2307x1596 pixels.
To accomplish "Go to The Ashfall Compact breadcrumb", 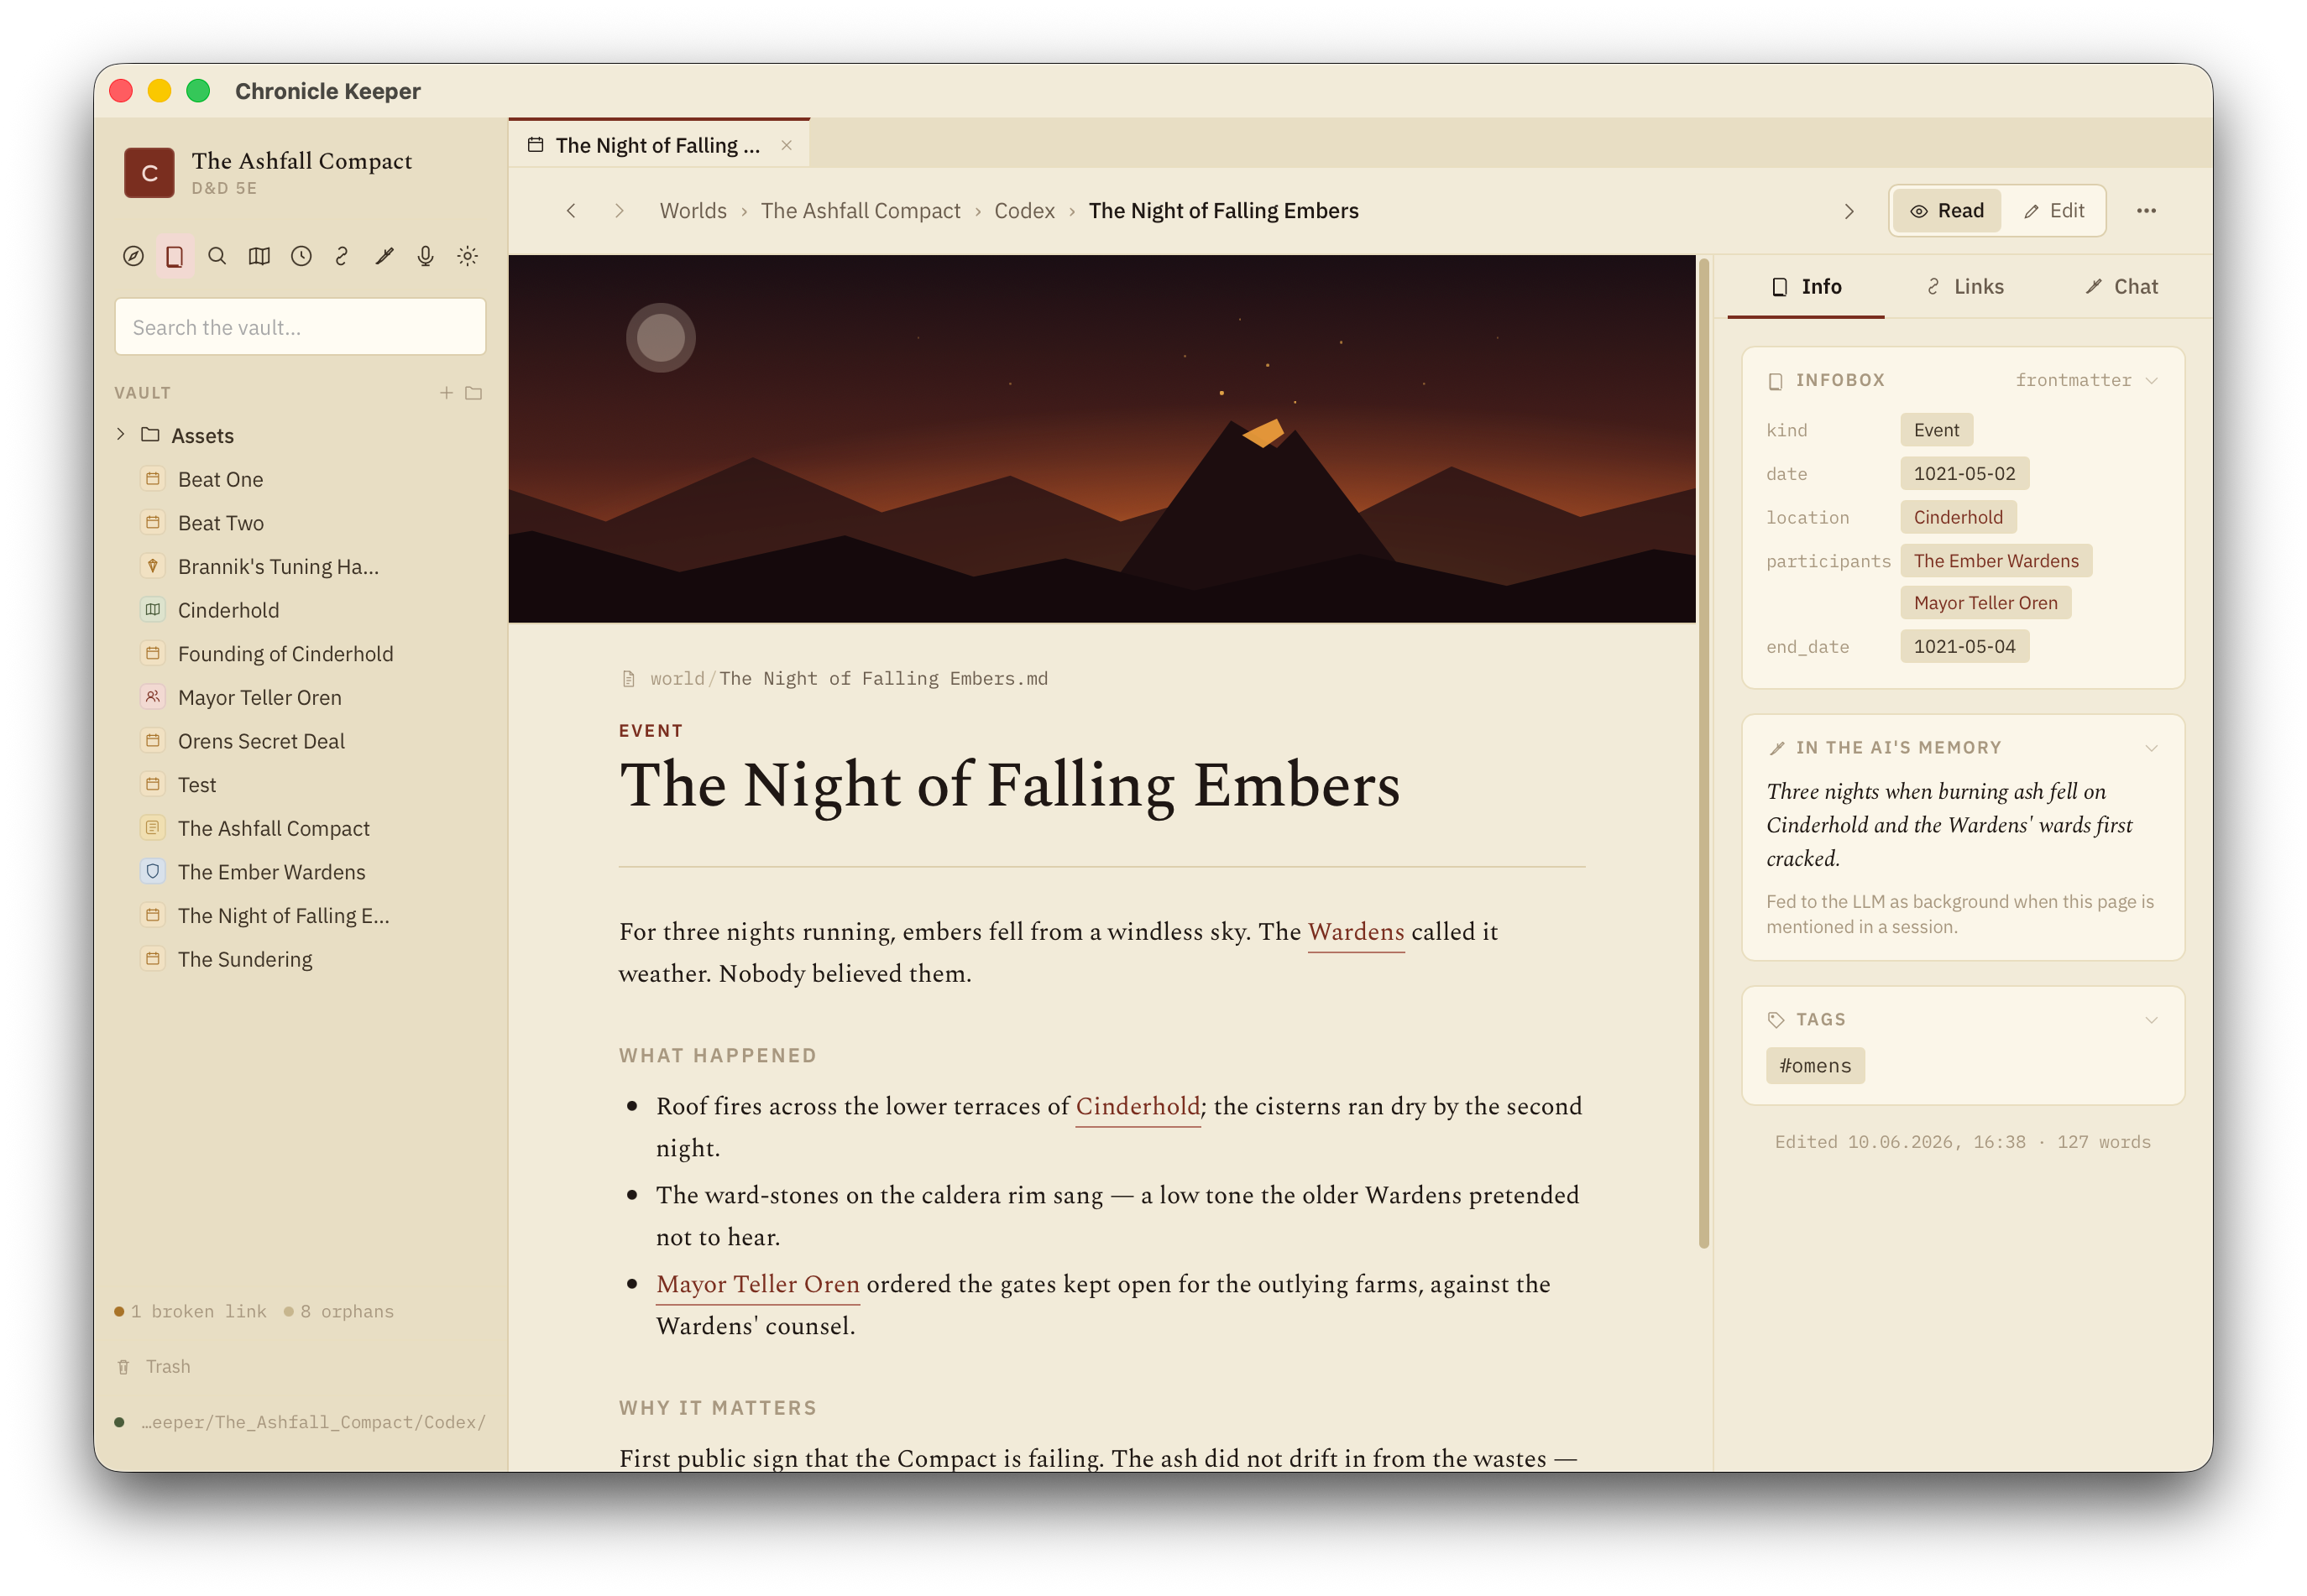I will (861, 211).
